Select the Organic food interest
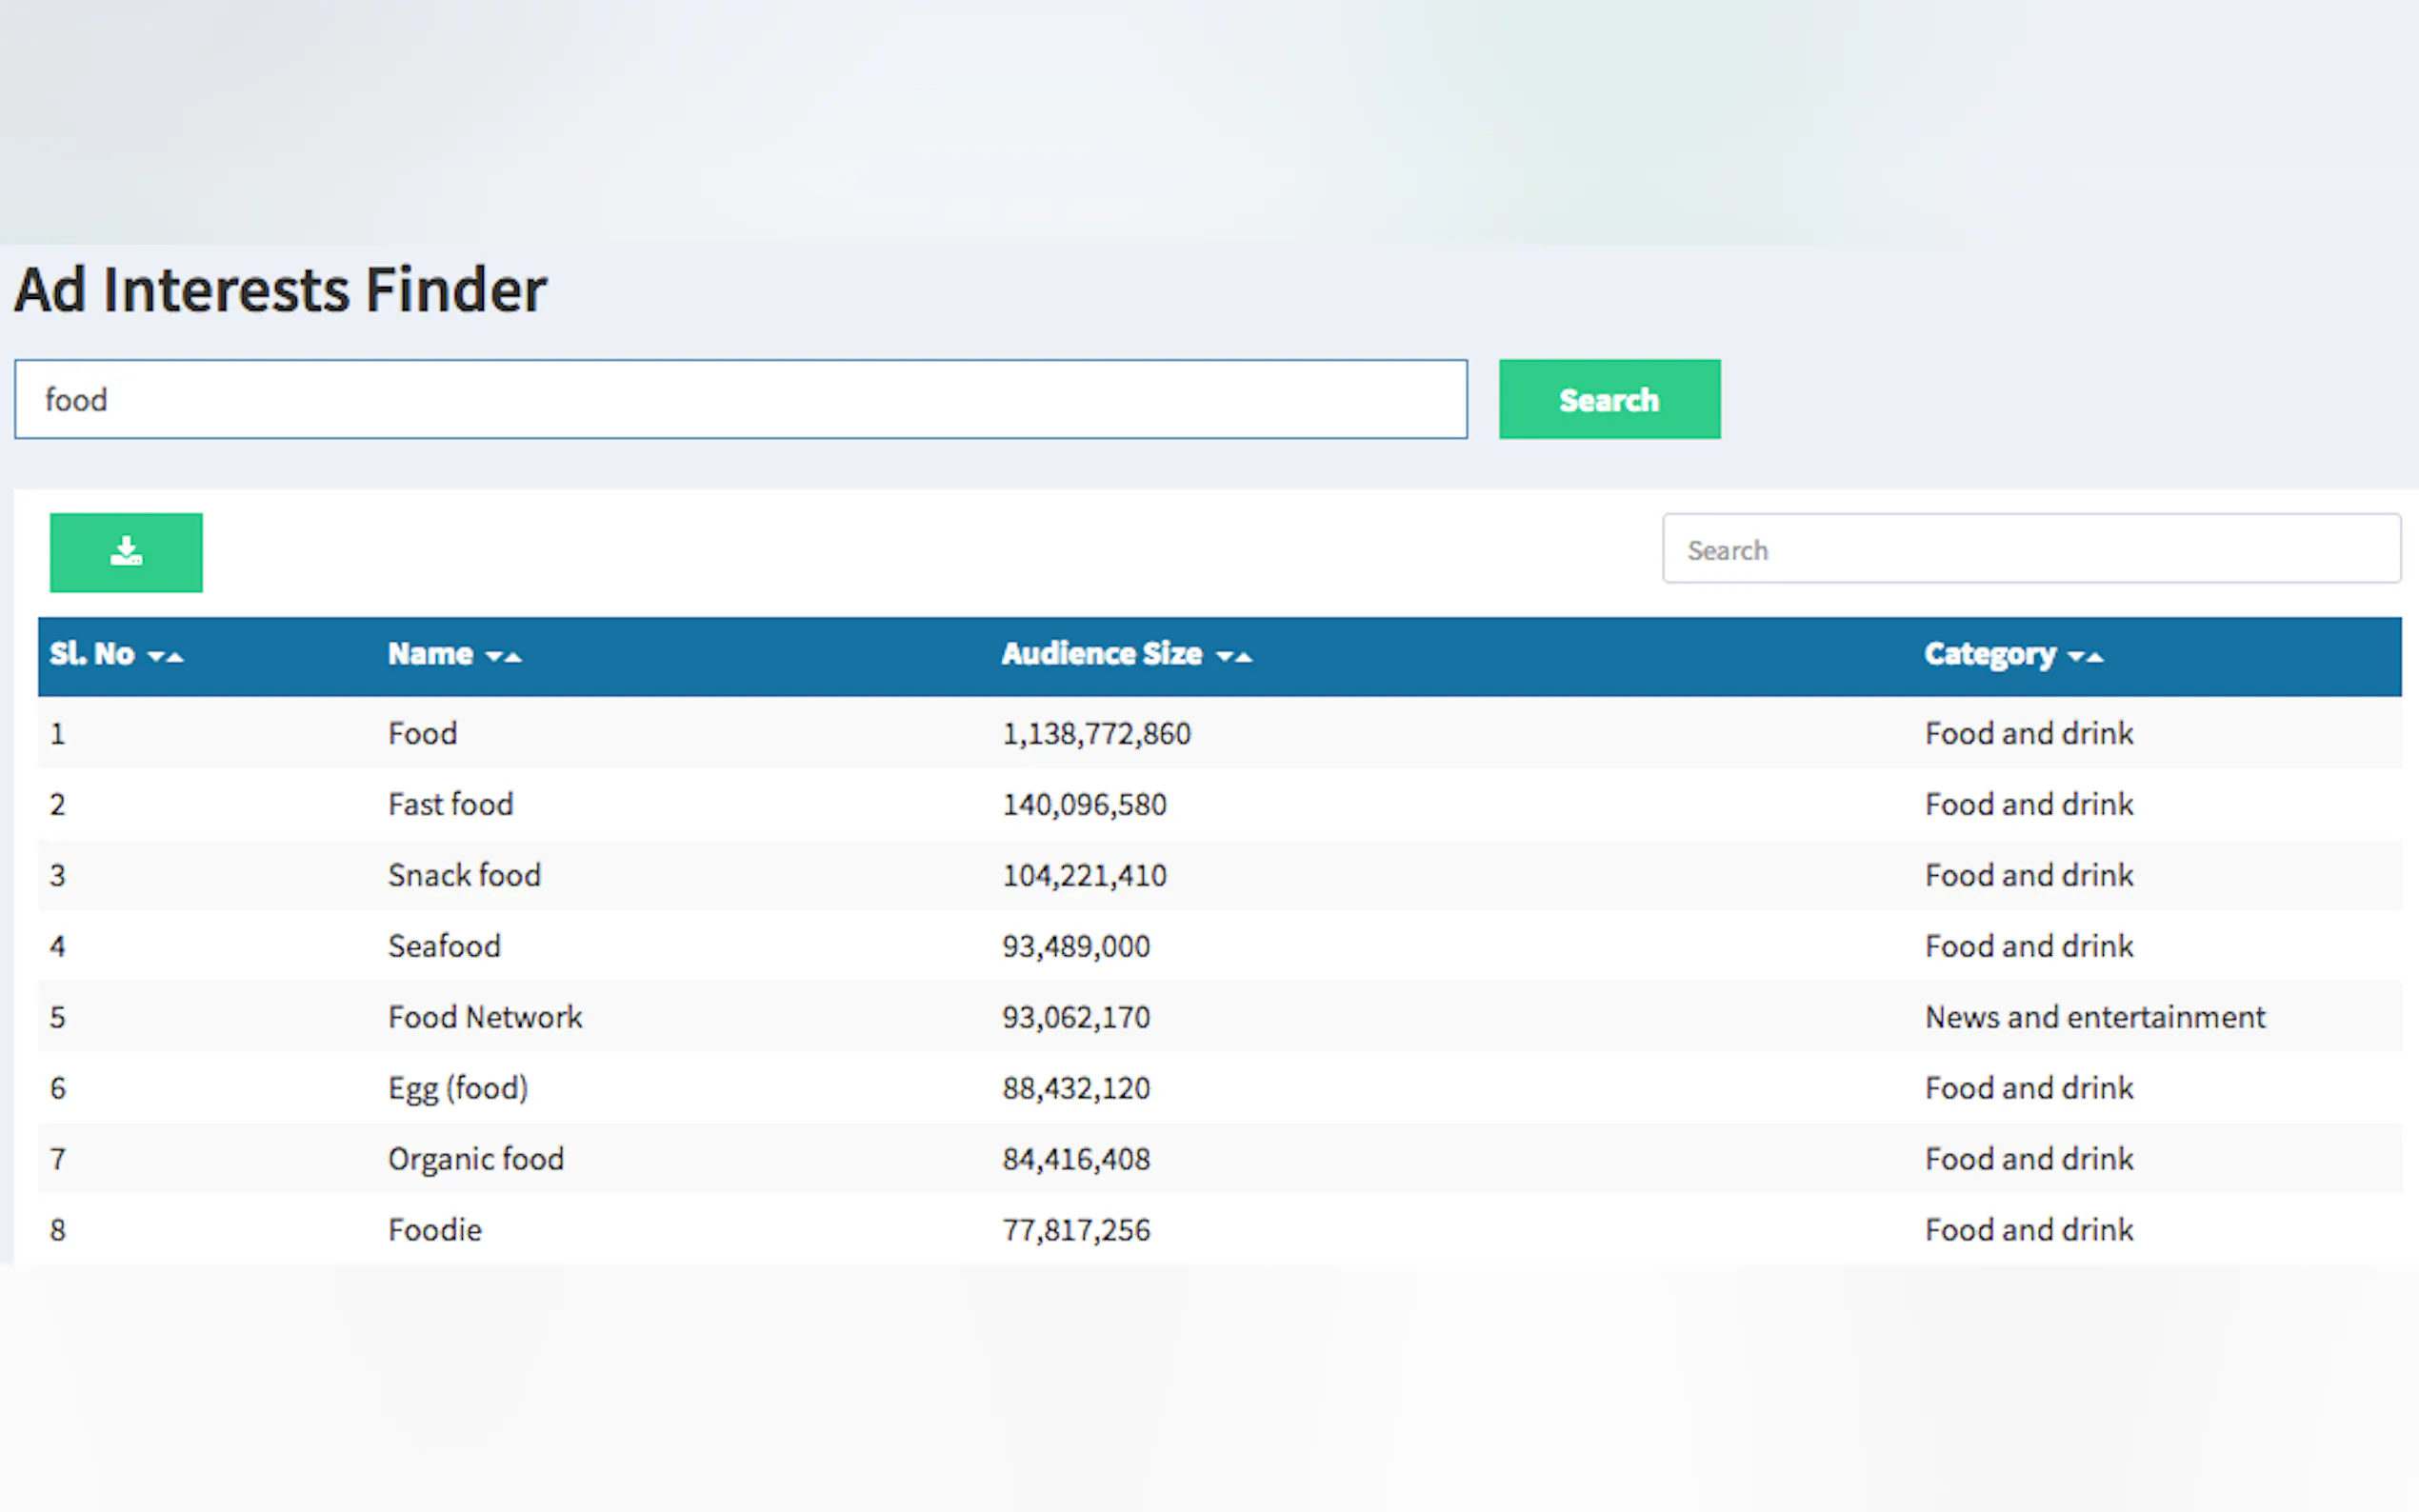The height and width of the screenshot is (1512, 2419). (x=476, y=1159)
